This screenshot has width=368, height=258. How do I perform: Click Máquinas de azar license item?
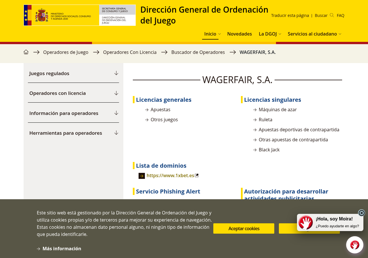tap(278, 110)
